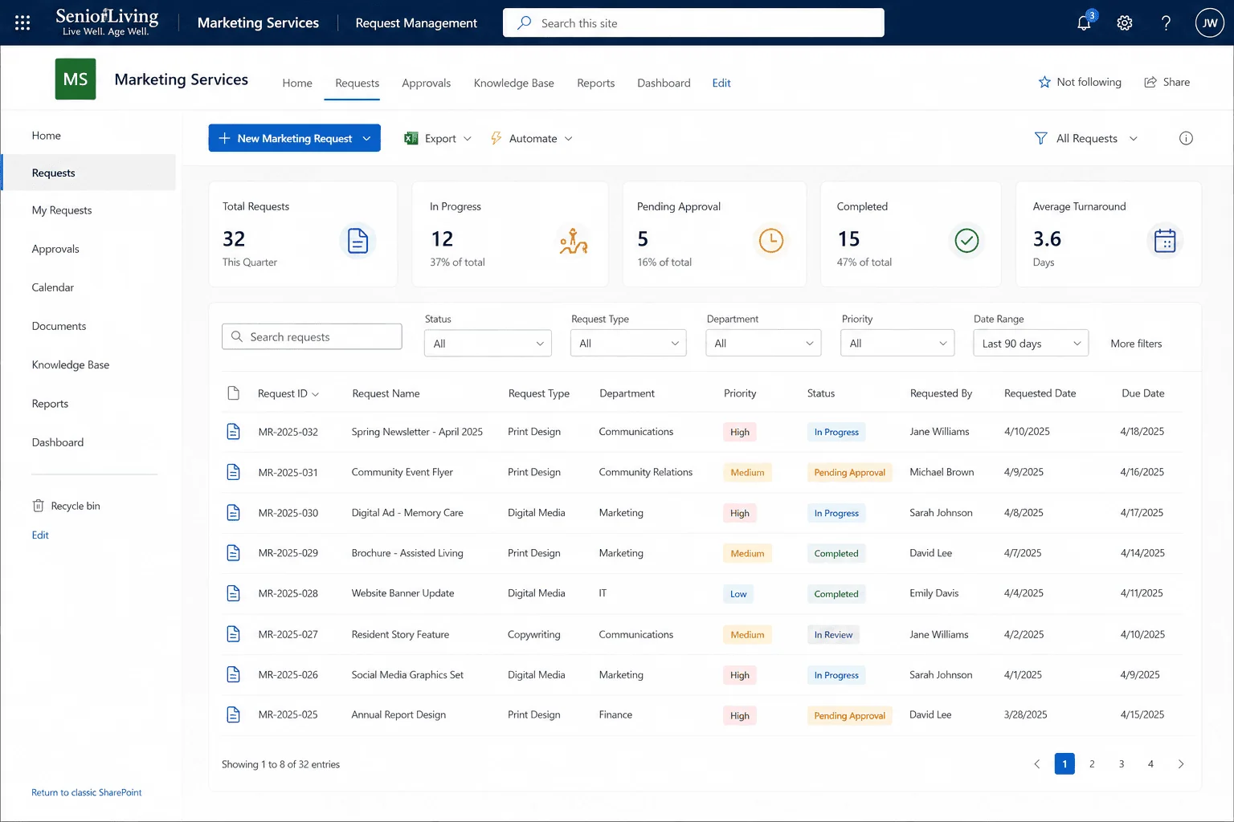Expand the All Requests view selector
Viewport: 1234px width, 822px height.
click(x=1086, y=138)
